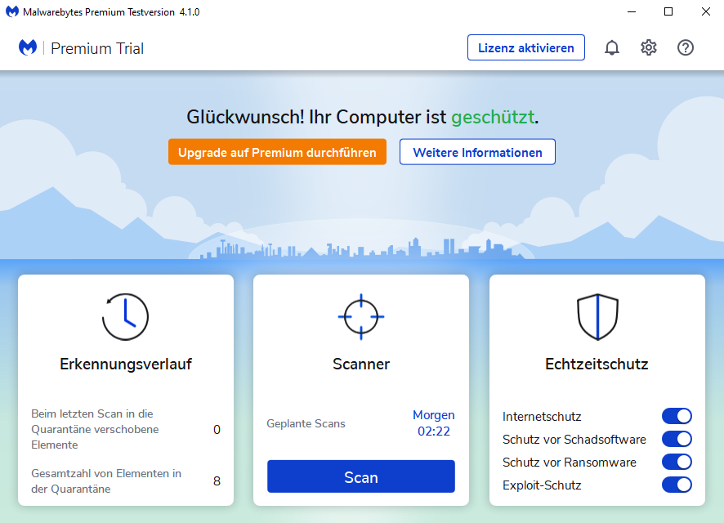Click the clock icon for Erkennungsverlauf
This screenshot has height=523, width=724.
pyautogui.click(x=125, y=317)
